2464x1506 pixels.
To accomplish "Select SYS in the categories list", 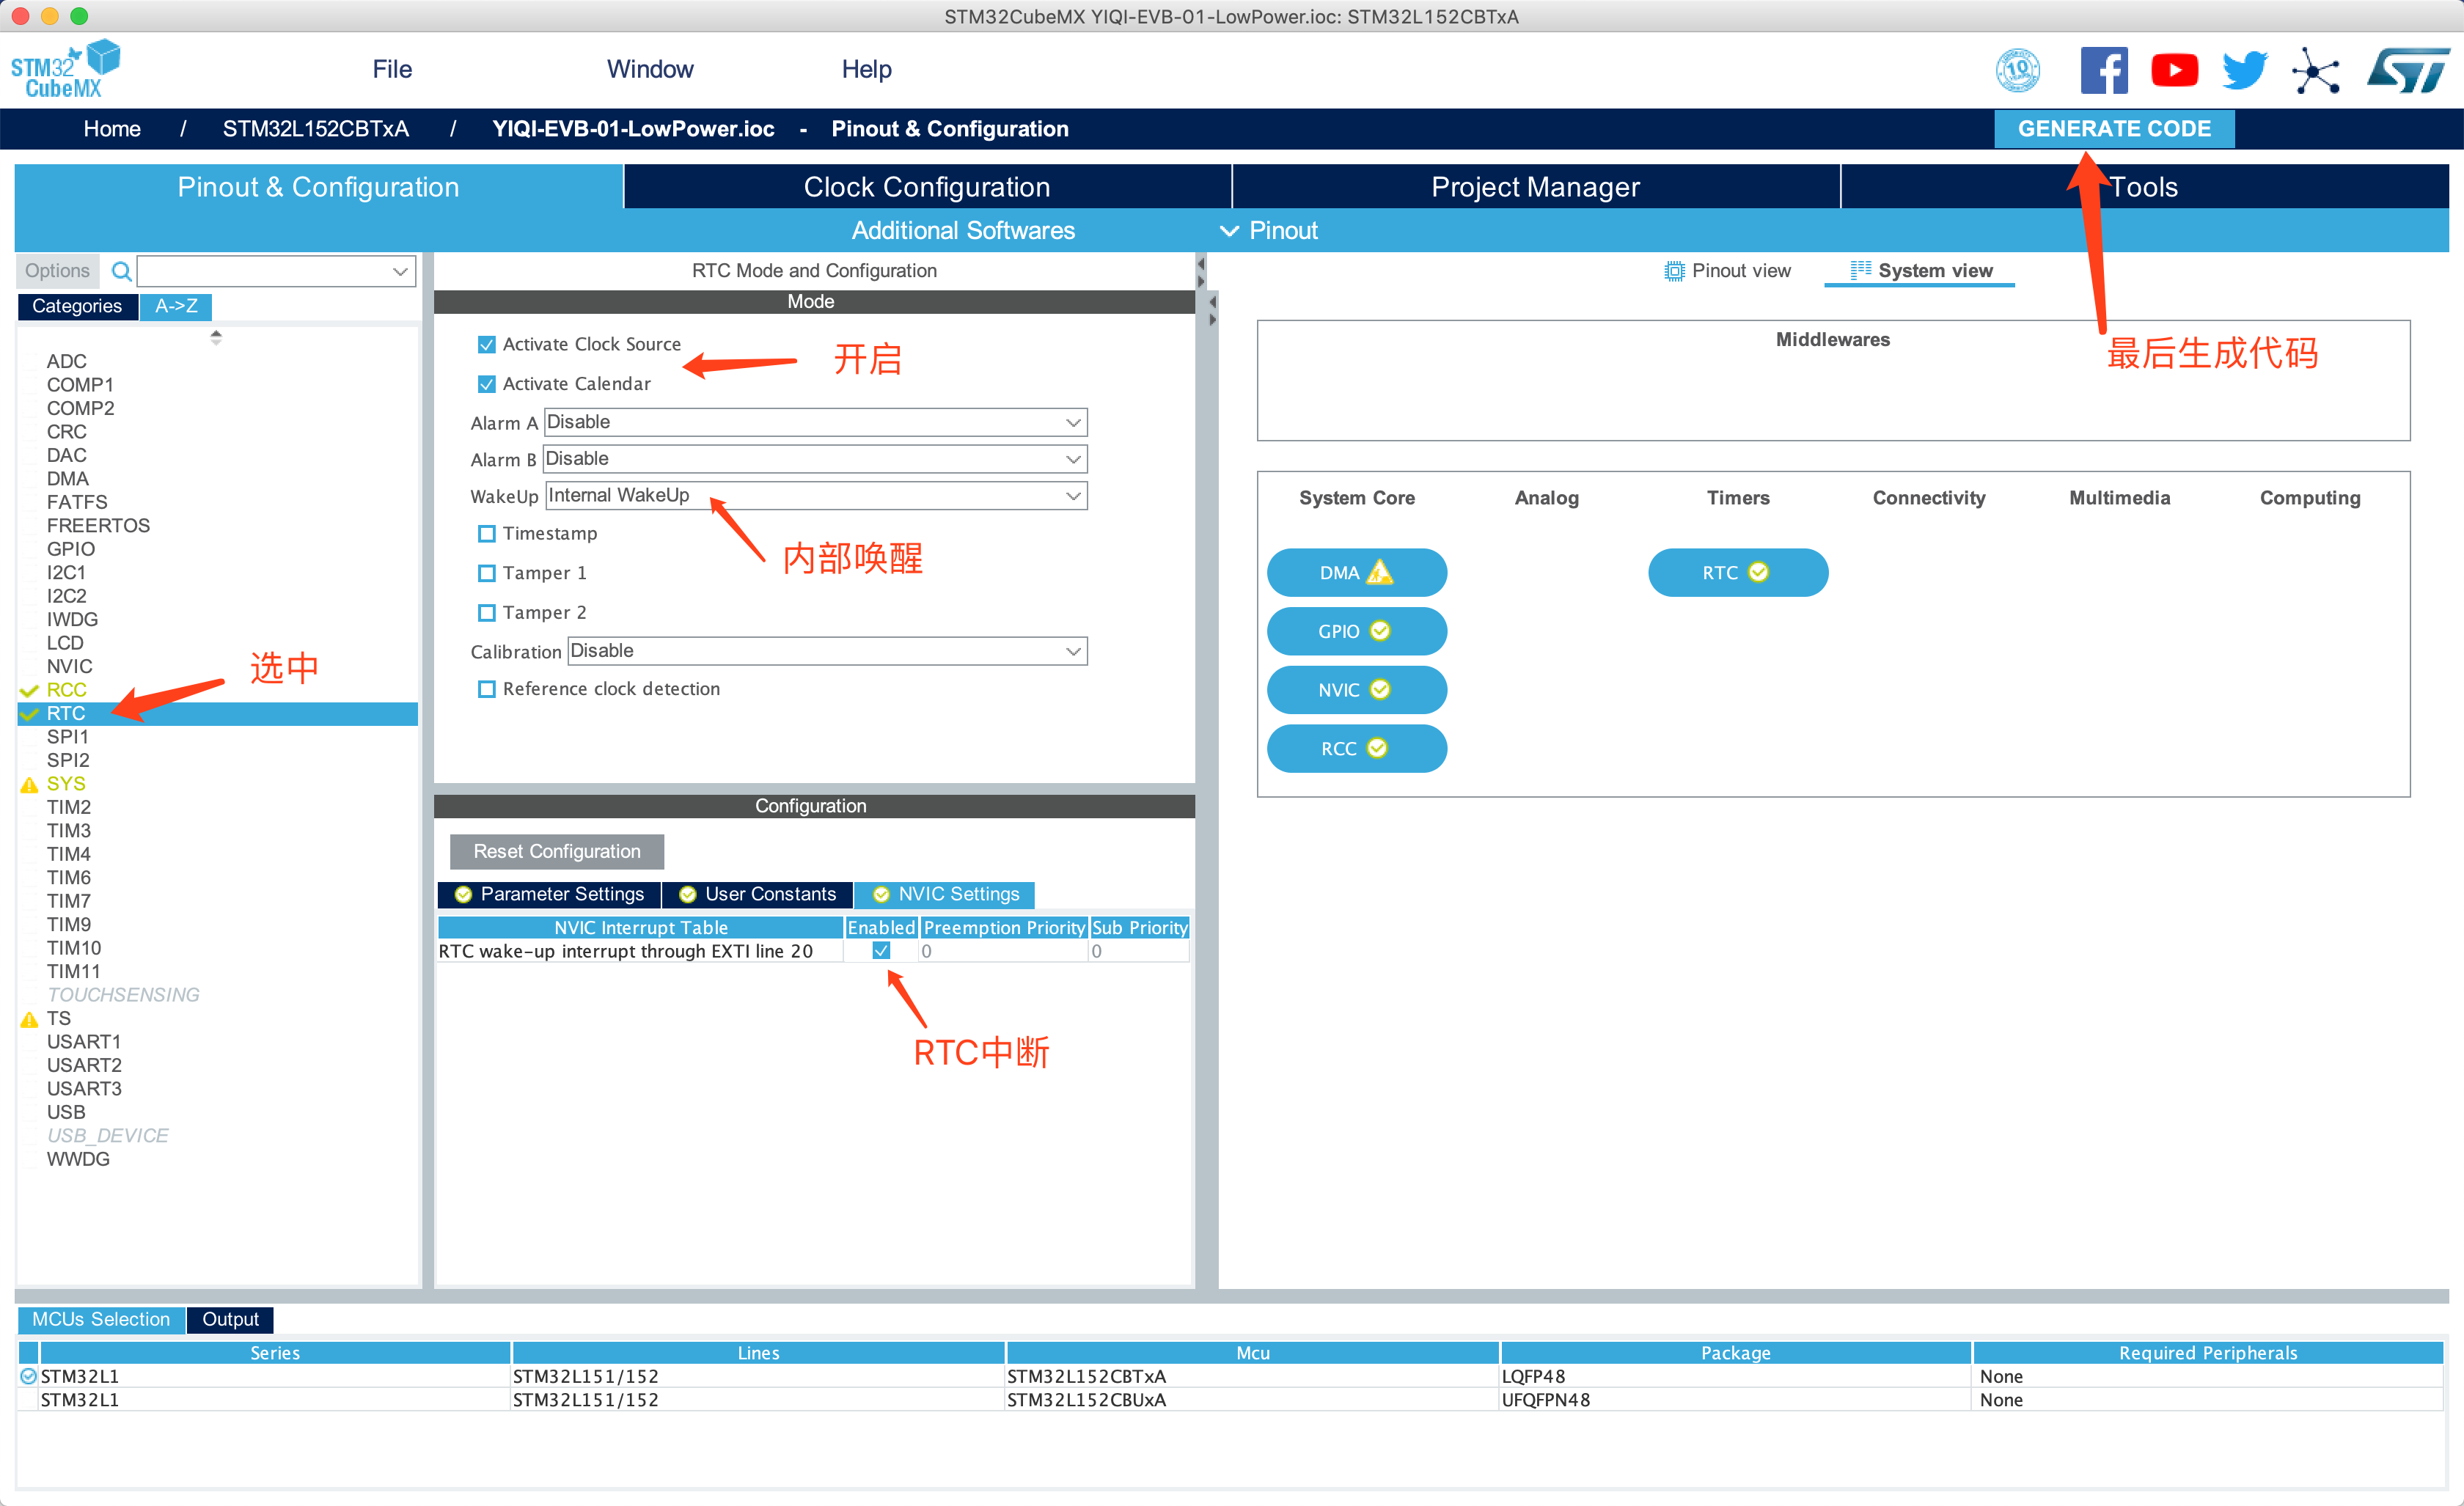I will 66,784.
